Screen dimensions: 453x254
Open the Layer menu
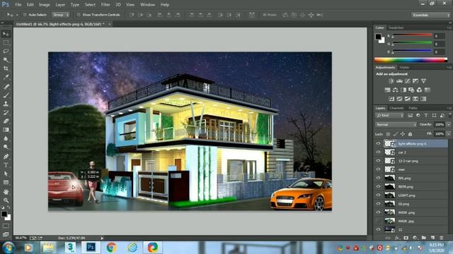[x=60, y=5]
